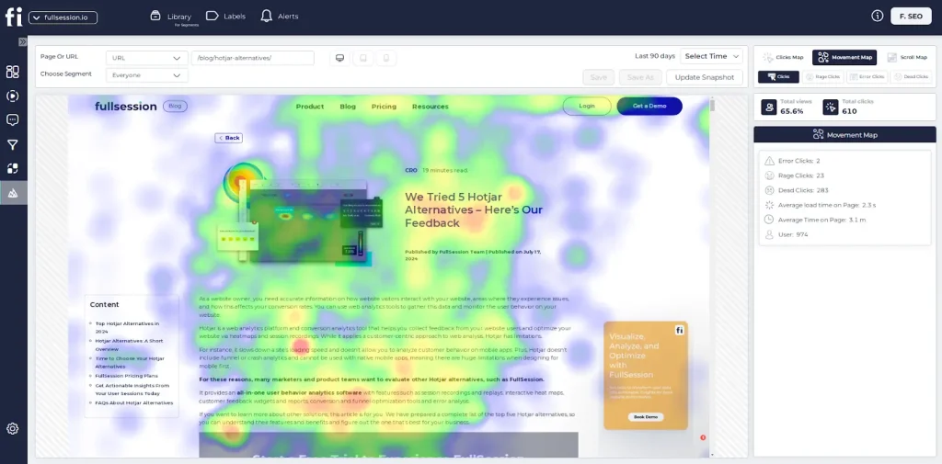Open 'FullSession Pricing Plans' content link

point(127,376)
